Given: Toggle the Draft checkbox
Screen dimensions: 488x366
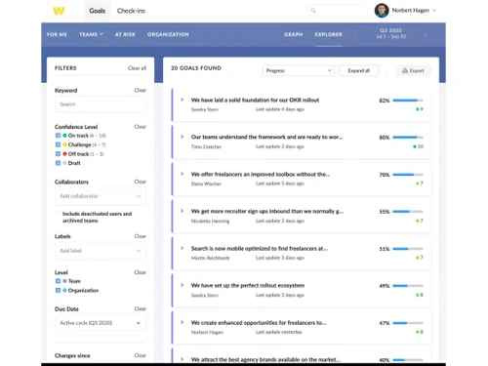Looking at the screenshot, I should click(x=58, y=163).
